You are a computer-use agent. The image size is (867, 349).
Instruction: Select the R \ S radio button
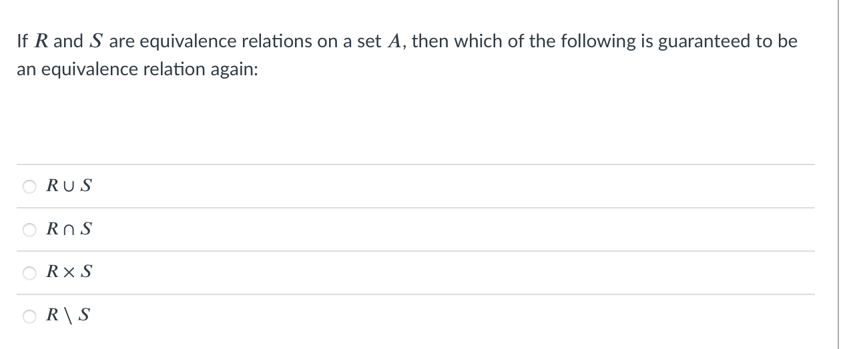click(31, 316)
